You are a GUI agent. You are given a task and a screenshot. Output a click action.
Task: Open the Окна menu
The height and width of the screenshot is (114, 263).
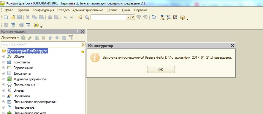point(126,10)
